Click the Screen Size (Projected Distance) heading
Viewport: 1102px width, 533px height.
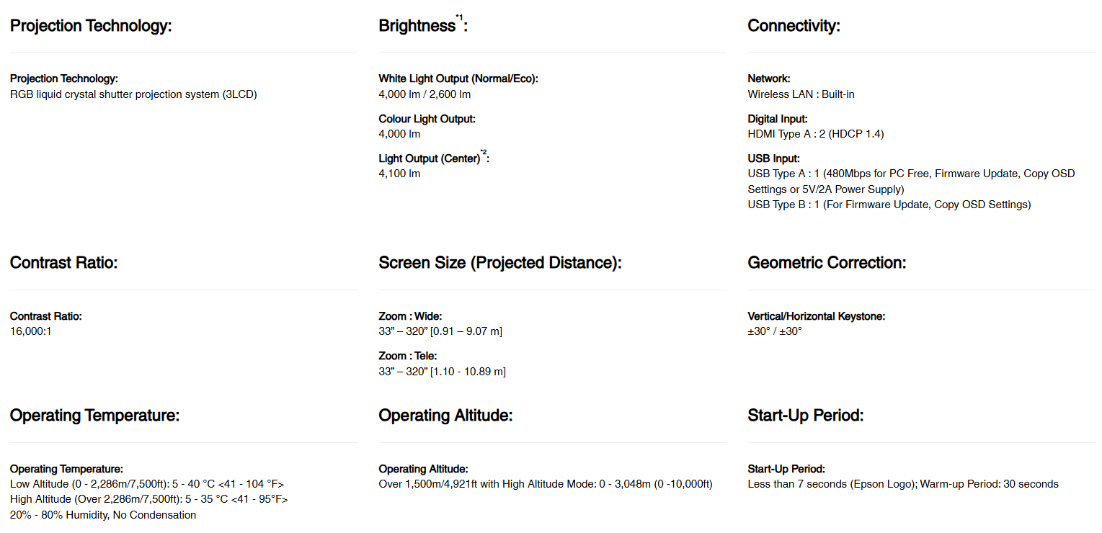pyautogui.click(x=499, y=263)
